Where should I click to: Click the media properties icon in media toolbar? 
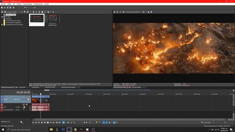33,12
